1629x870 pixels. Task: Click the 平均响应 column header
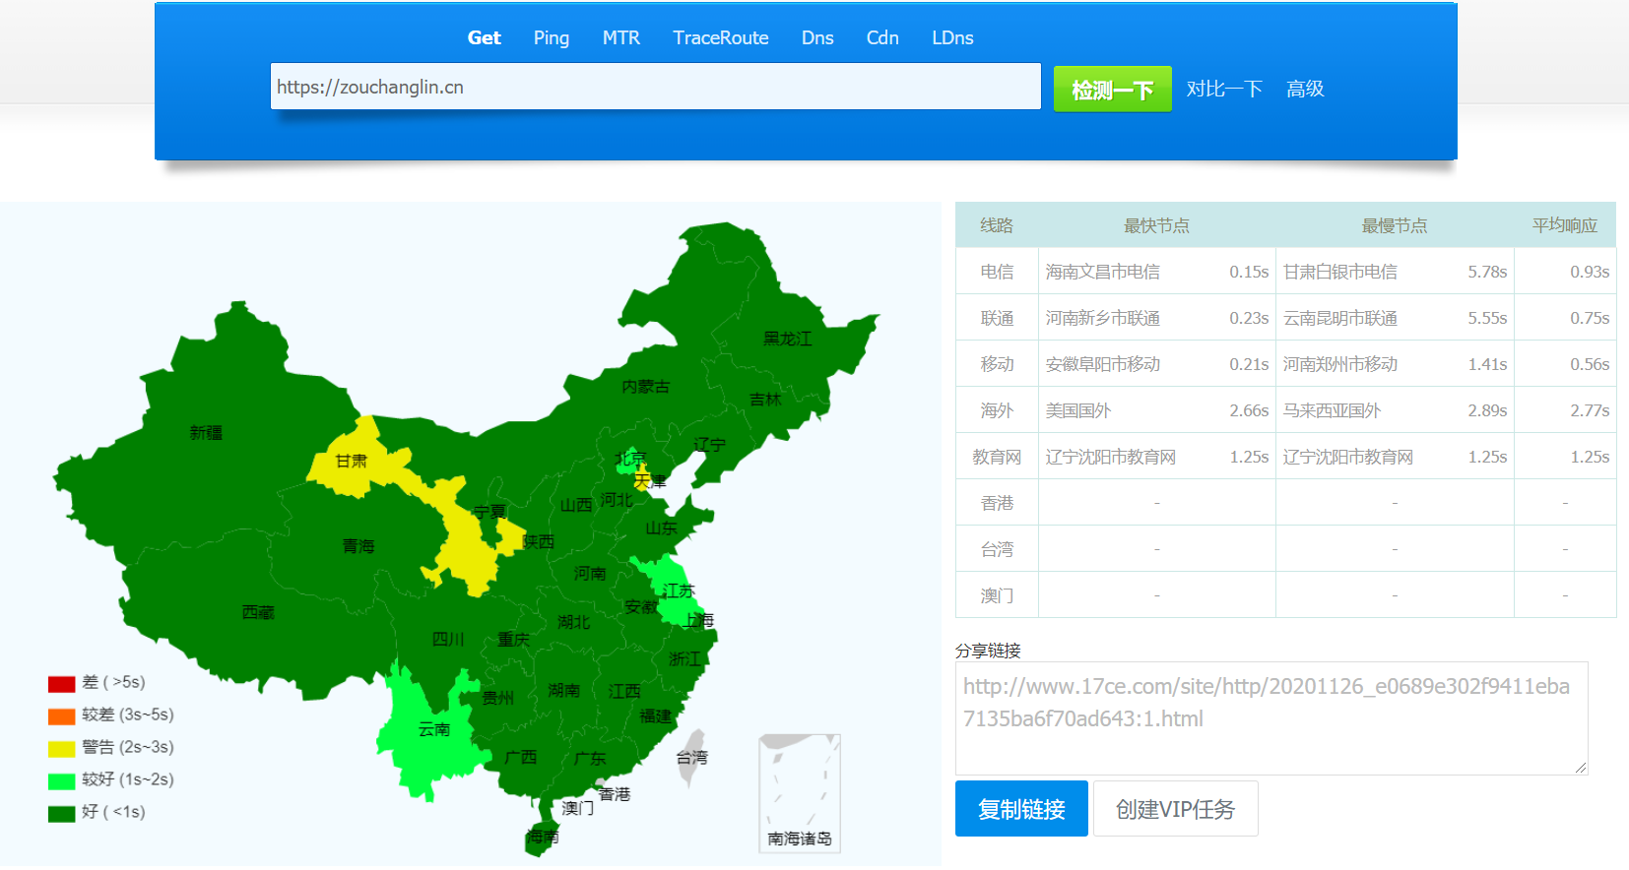[1563, 225]
